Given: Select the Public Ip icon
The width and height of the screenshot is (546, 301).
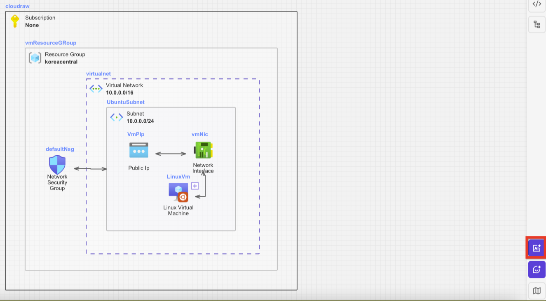Looking at the screenshot, I should pos(139,150).
